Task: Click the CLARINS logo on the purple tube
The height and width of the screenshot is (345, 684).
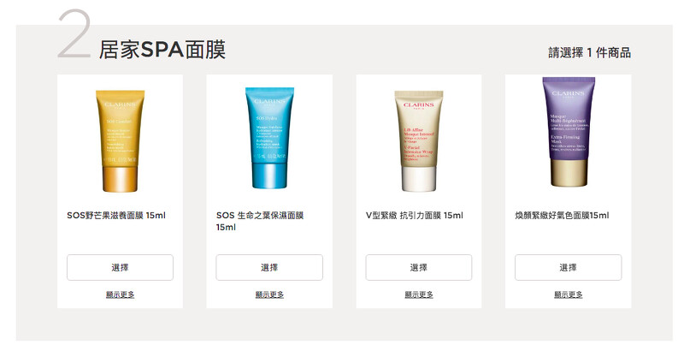Action: click(569, 93)
